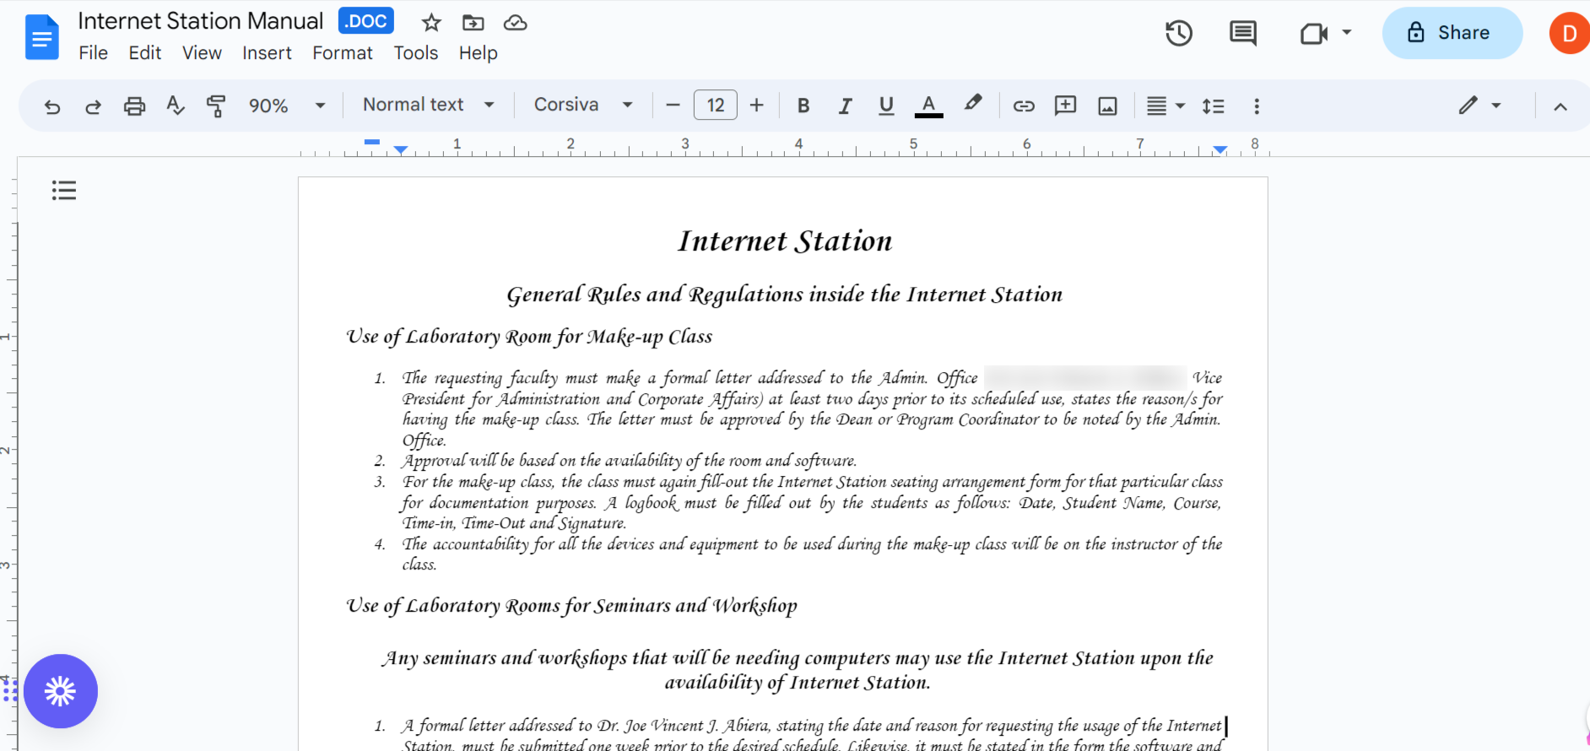Open the View menu
Viewport: 1590px width, 751px height.
[202, 53]
